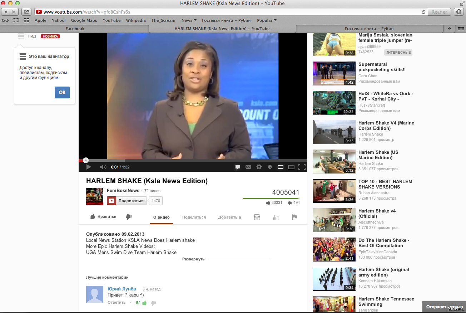Toggle closed captions with the CC button
Screen dimensions: 466x313
tap(248, 167)
